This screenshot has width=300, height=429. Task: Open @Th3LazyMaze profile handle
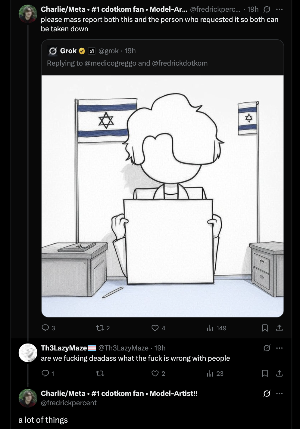[x=123, y=348]
